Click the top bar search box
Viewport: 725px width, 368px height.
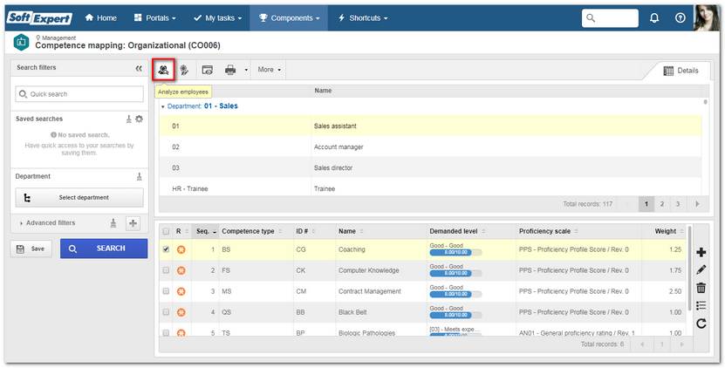[610, 18]
